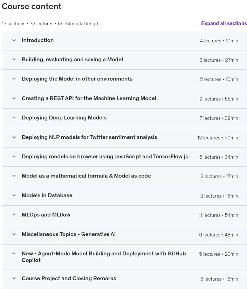Expand chevron beside Creating a REST API section
Screen dimensions: 247x289
(14, 98)
